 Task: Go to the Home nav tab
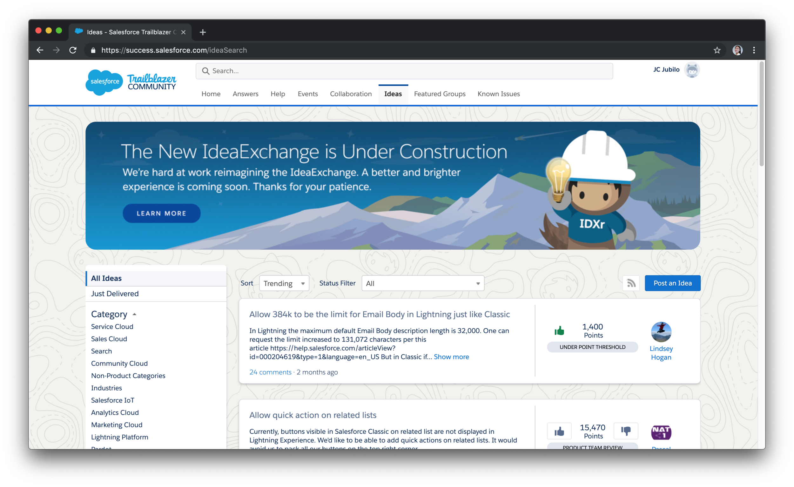click(x=211, y=94)
